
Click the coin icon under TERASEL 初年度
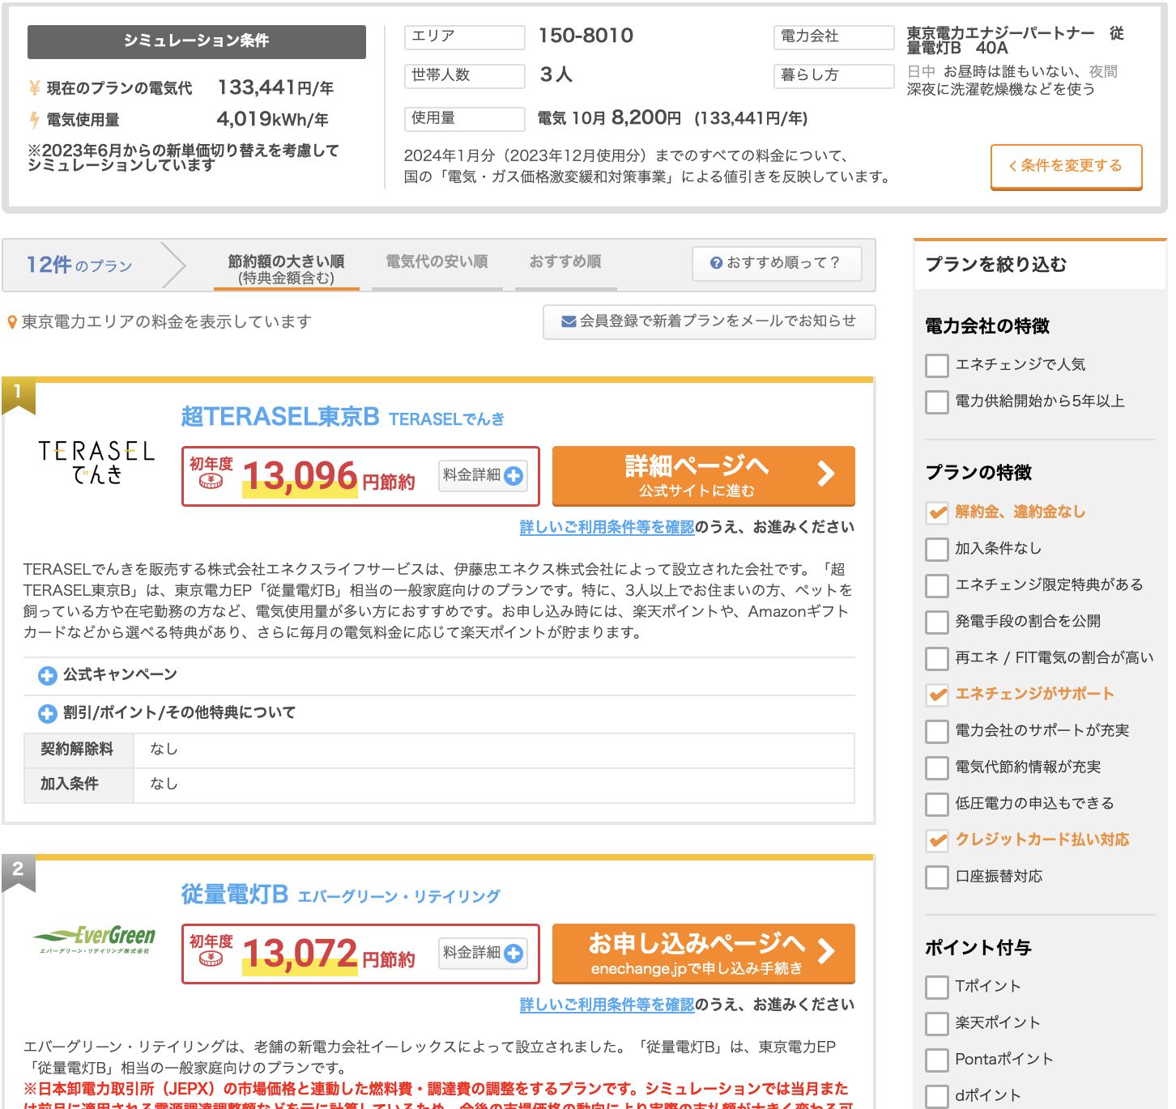(211, 482)
